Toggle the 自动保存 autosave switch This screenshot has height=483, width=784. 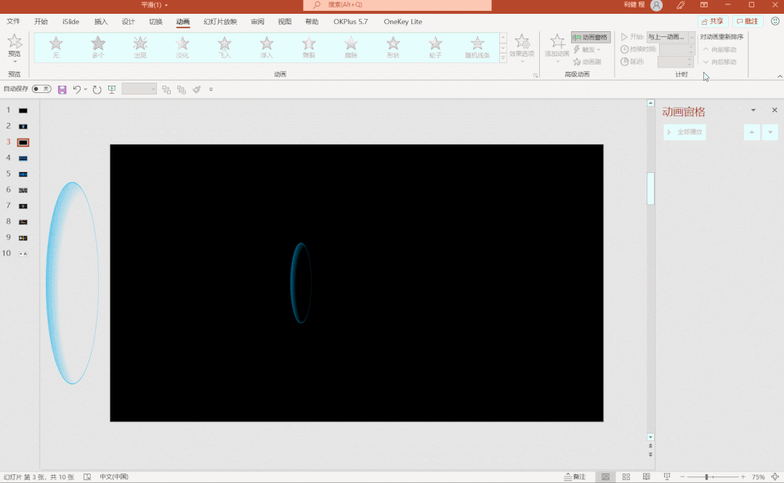(41, 89)
